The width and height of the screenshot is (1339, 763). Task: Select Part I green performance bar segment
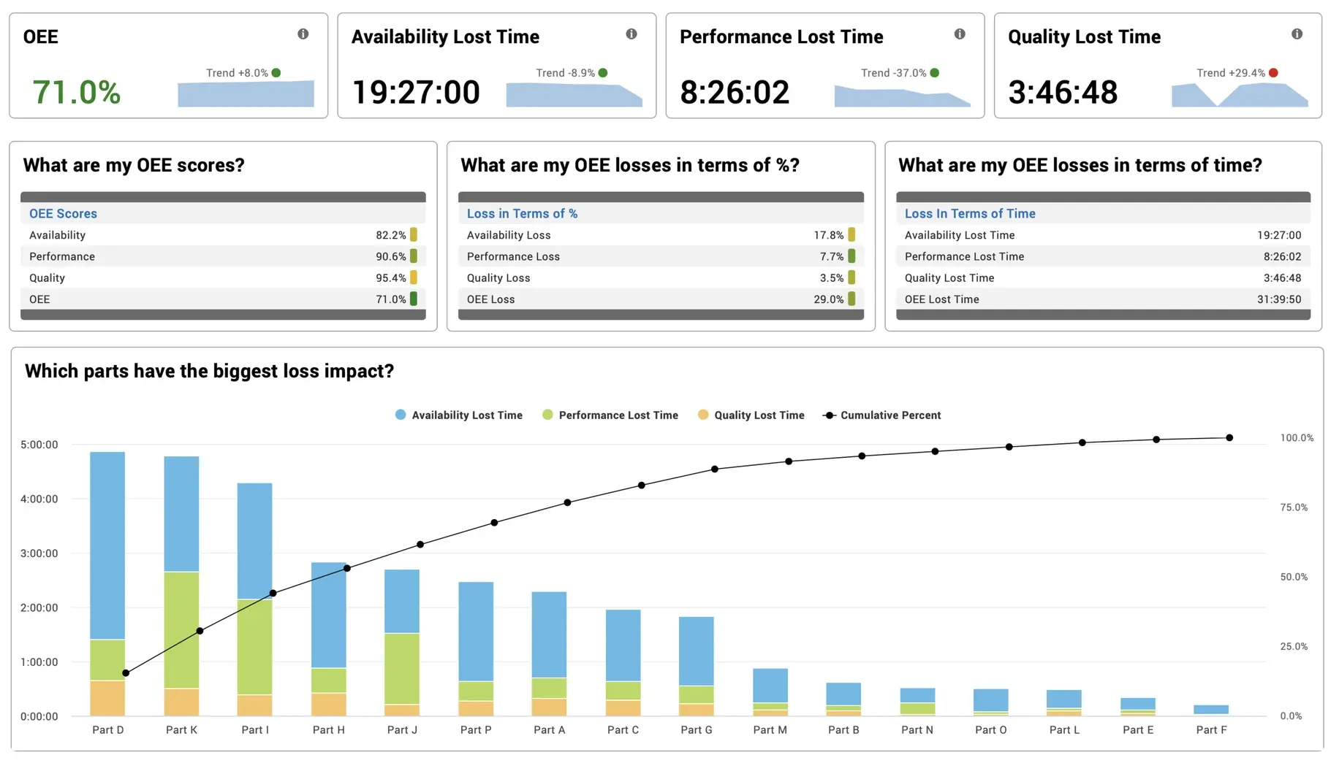tap(254, 647)
